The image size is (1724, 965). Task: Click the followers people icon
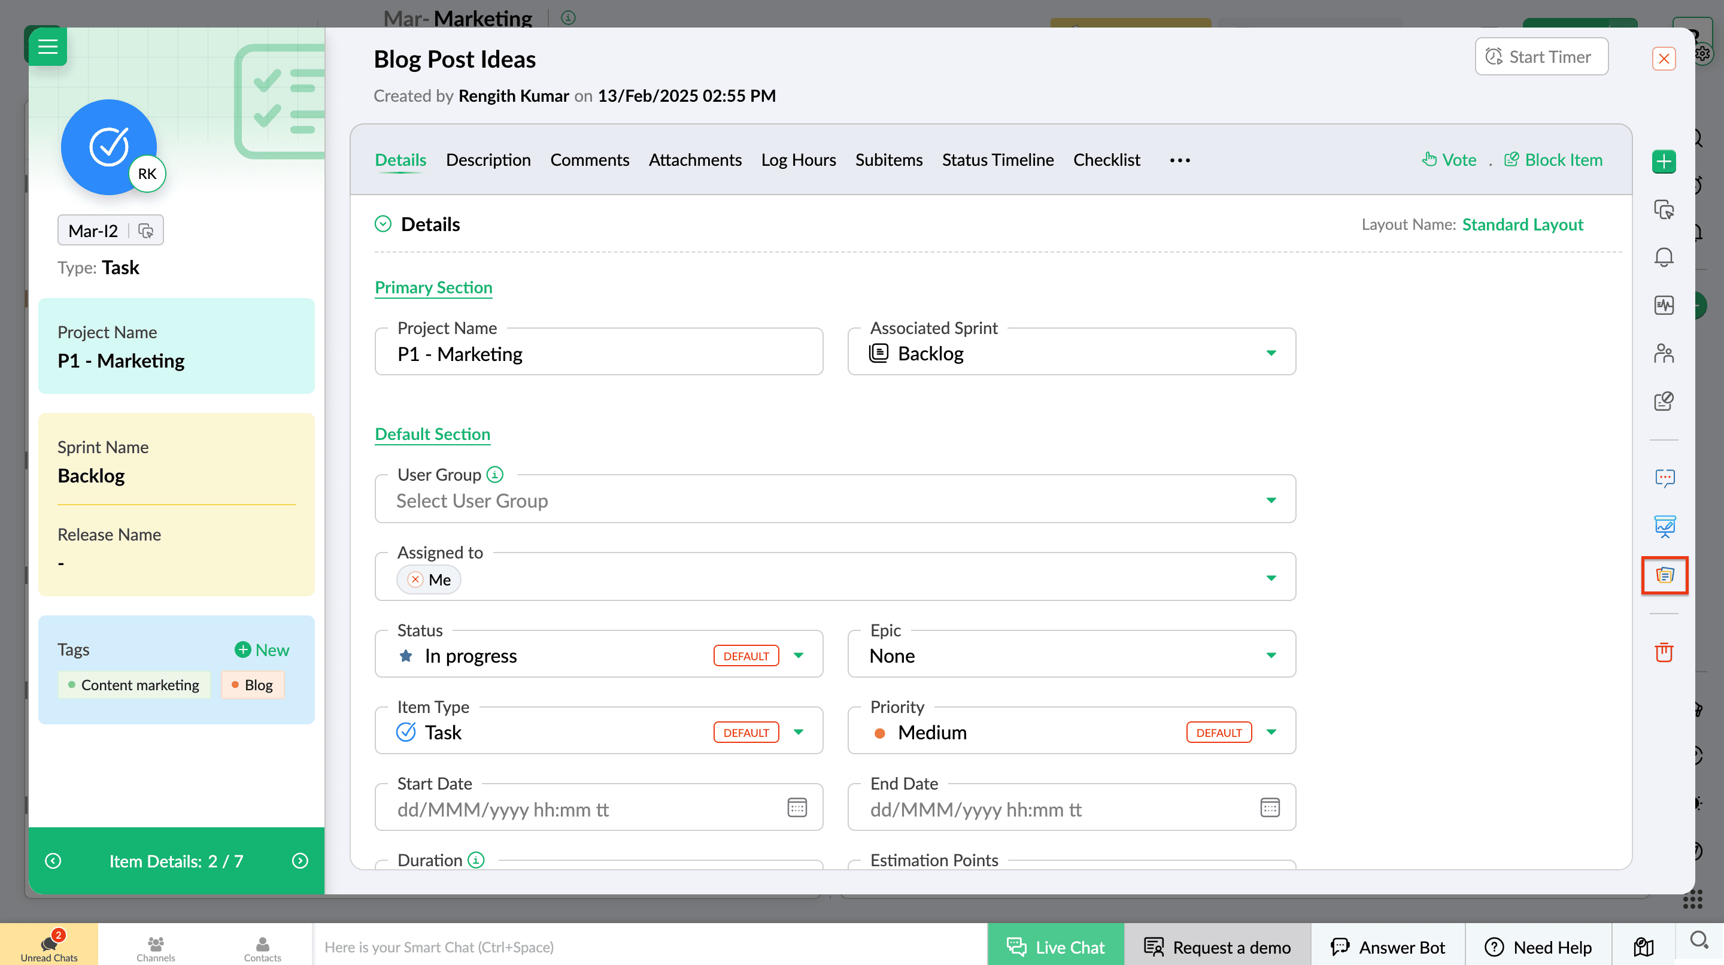[x=1663, y=353]
